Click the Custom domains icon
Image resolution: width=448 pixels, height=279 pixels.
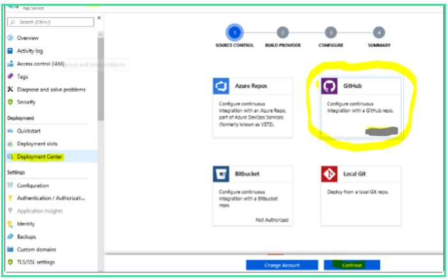tap(10, 250)
